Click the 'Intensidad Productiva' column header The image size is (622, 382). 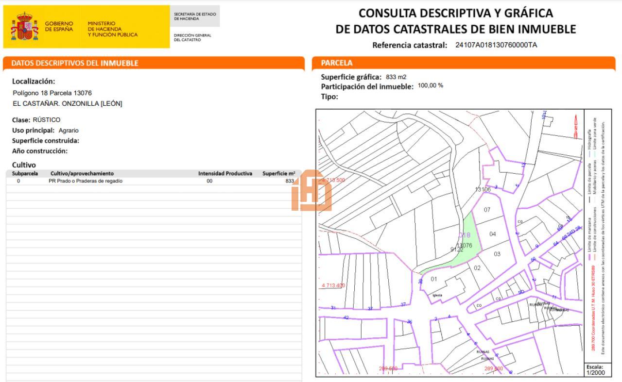225,173
